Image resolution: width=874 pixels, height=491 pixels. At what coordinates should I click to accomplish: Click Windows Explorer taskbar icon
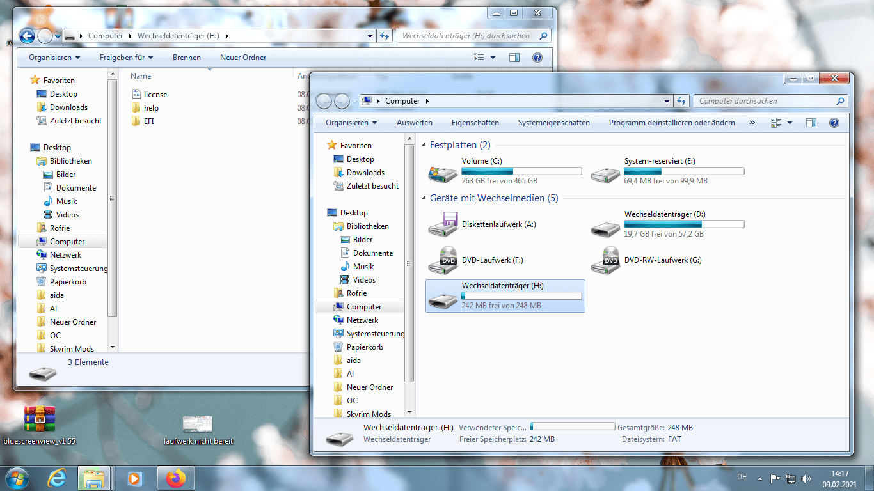pyautogui.click(x=94, y=478)
